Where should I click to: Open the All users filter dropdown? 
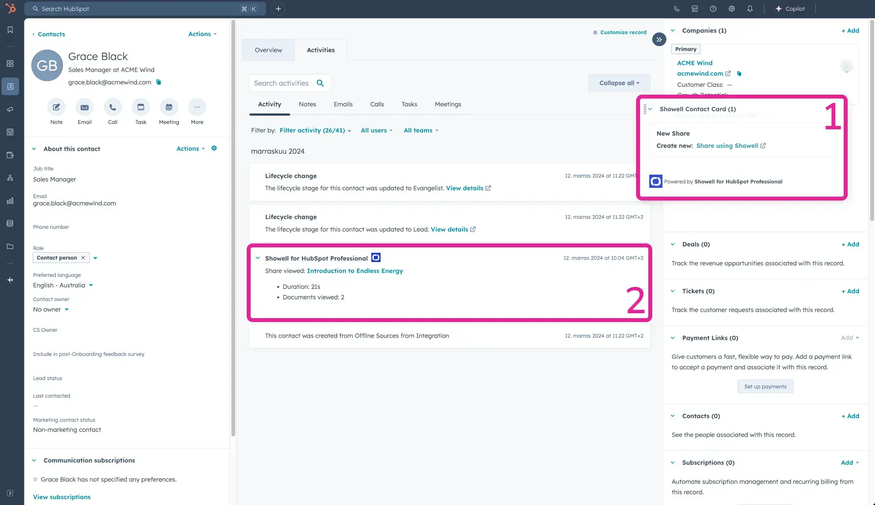377,130
